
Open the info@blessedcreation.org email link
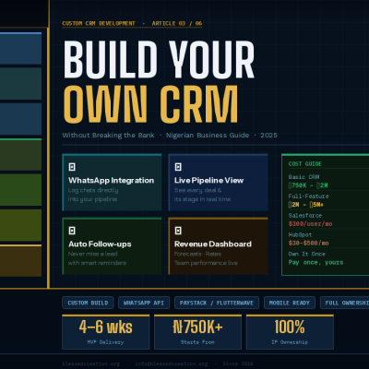coord(172,363)
